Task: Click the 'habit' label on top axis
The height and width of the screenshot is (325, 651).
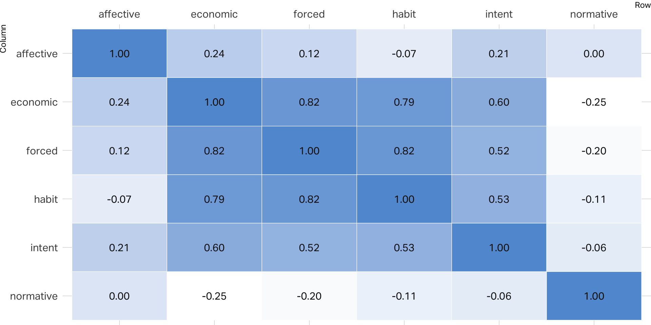Action: point(404,14)
